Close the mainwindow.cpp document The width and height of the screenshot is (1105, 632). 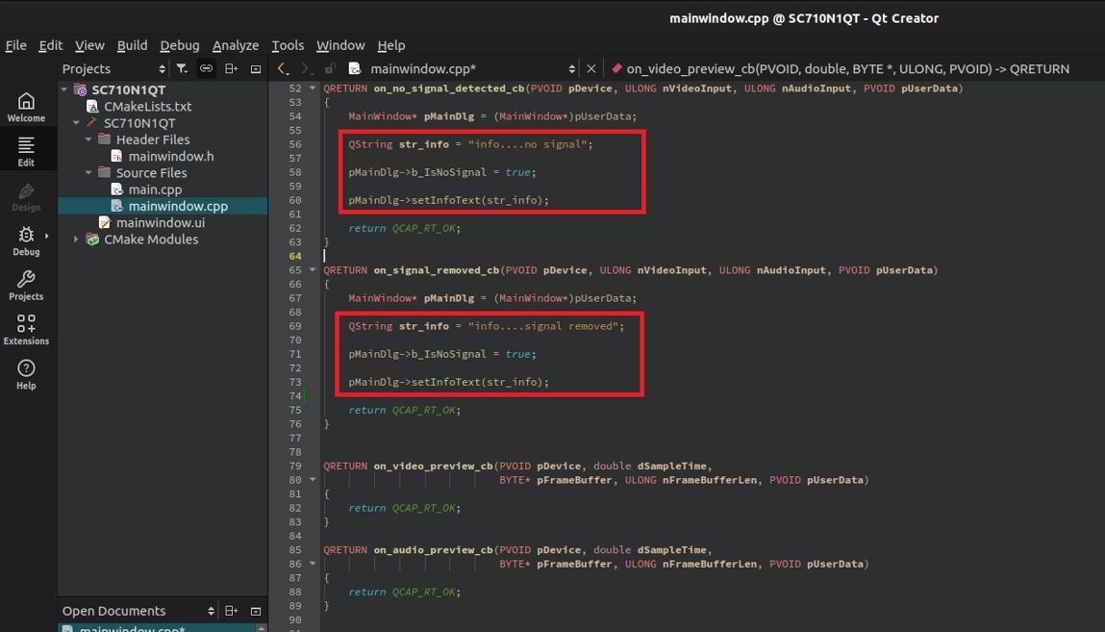pyautogui.click(x=591, y=68)
